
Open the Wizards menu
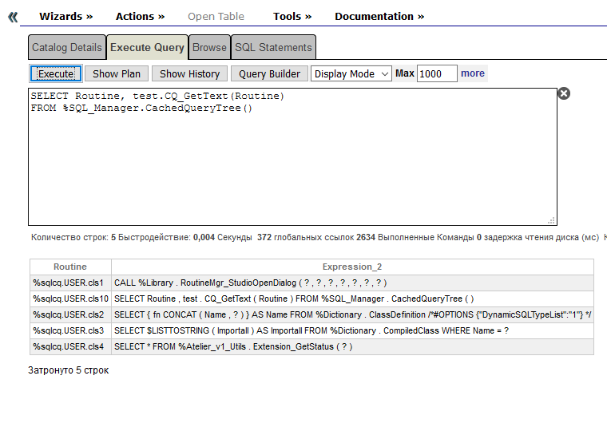(x=65, y=16)
